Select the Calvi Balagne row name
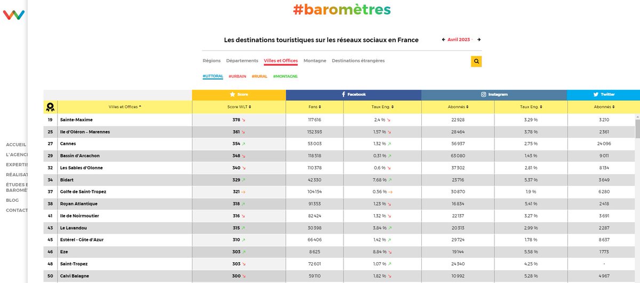The image size is (640, 283). click(x=75, y=276)
